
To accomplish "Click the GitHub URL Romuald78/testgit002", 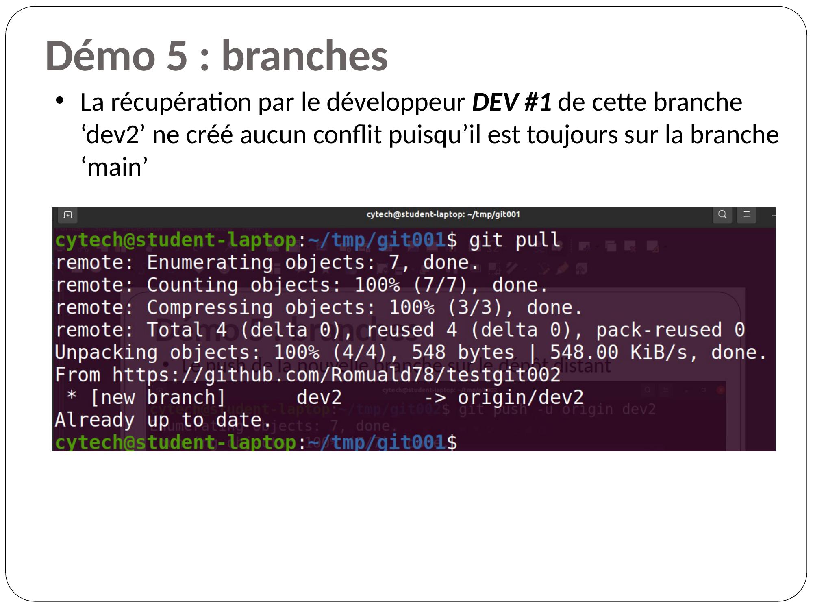I will tap(336, 375).
